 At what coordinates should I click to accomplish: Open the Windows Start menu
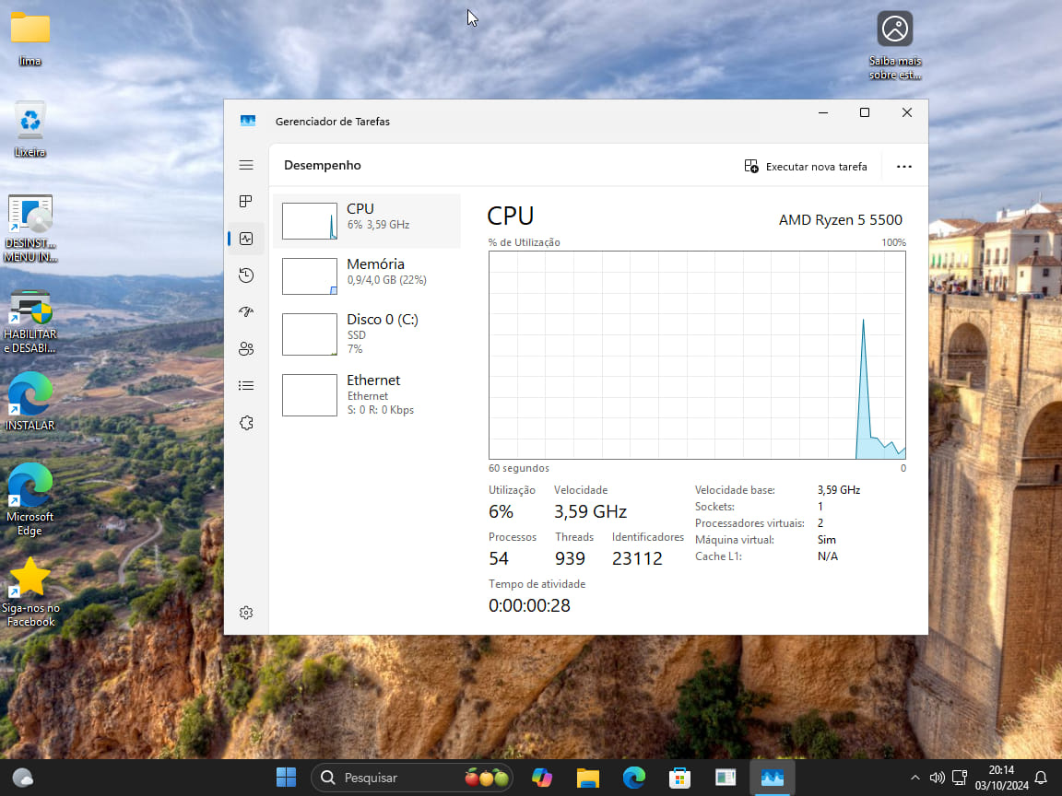tap(286, 778)
